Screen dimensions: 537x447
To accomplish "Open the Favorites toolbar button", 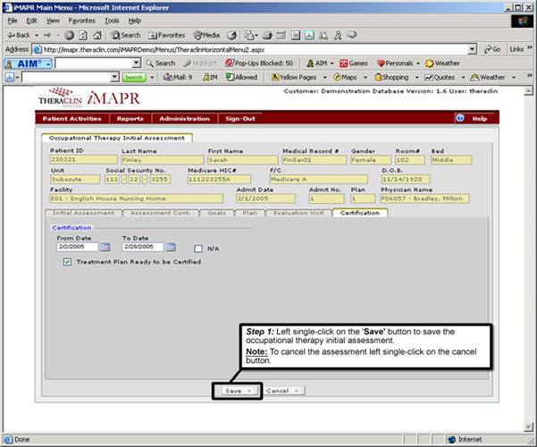I will point(167,35).
